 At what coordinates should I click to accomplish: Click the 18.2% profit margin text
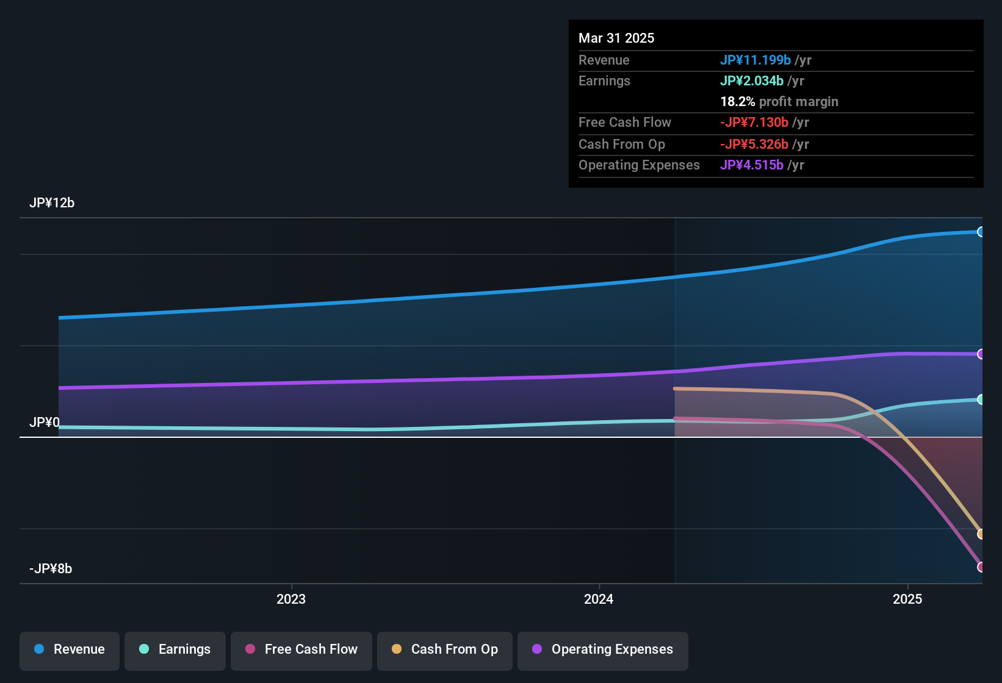(x=779, y=101)
